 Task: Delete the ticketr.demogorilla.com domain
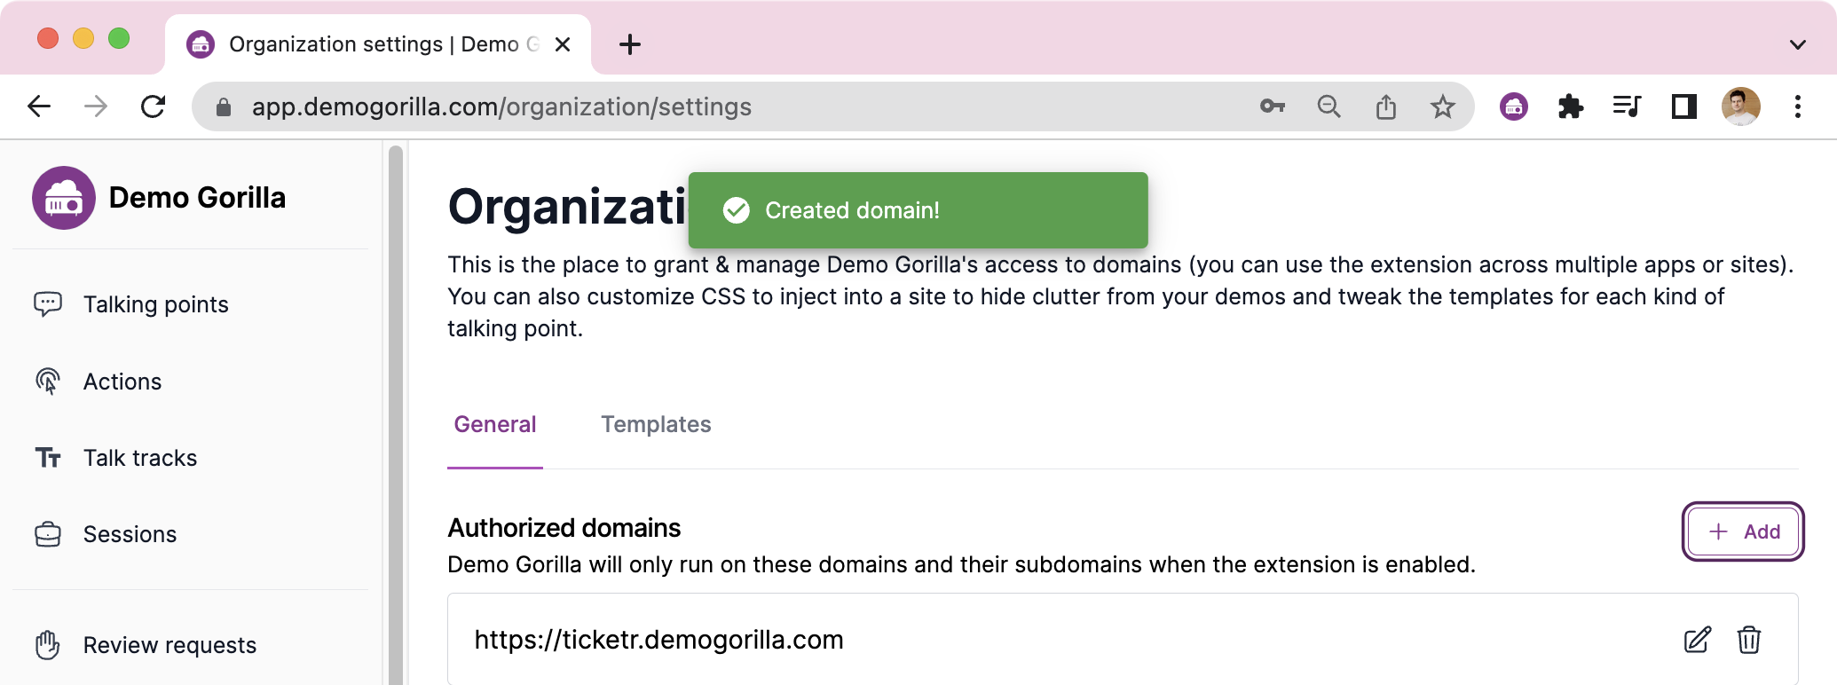pyautogui.click(x=1749, y=640)
